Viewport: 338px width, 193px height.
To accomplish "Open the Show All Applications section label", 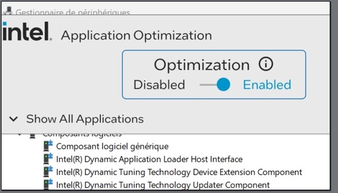I will (85, 119).
